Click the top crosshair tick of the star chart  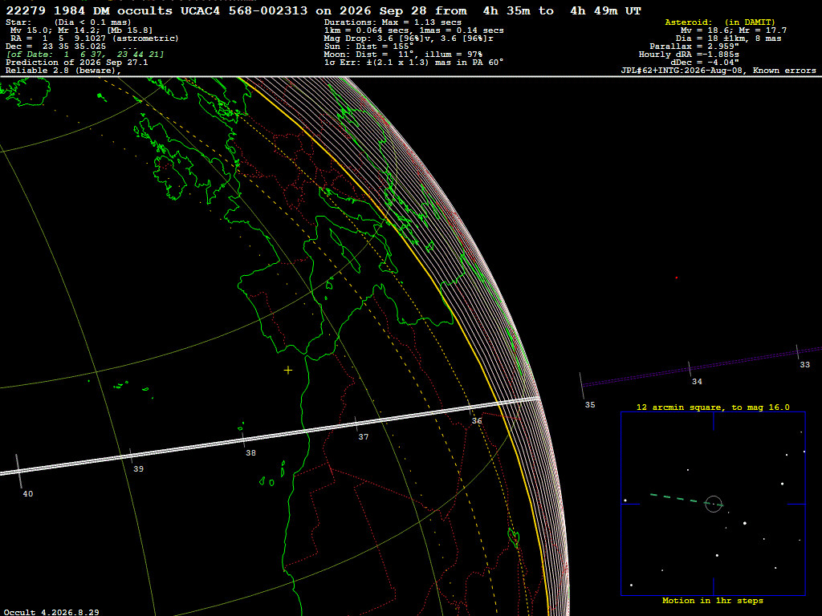pyautogui.click(x=714, y=421)
